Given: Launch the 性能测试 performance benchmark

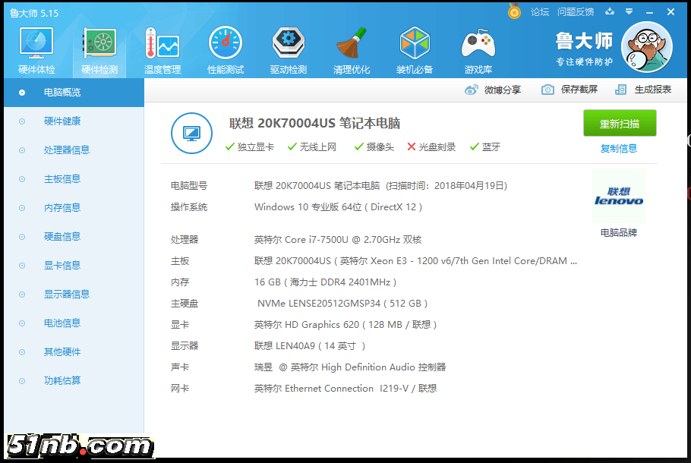Looking at the screenshot, I should [225, 49].
